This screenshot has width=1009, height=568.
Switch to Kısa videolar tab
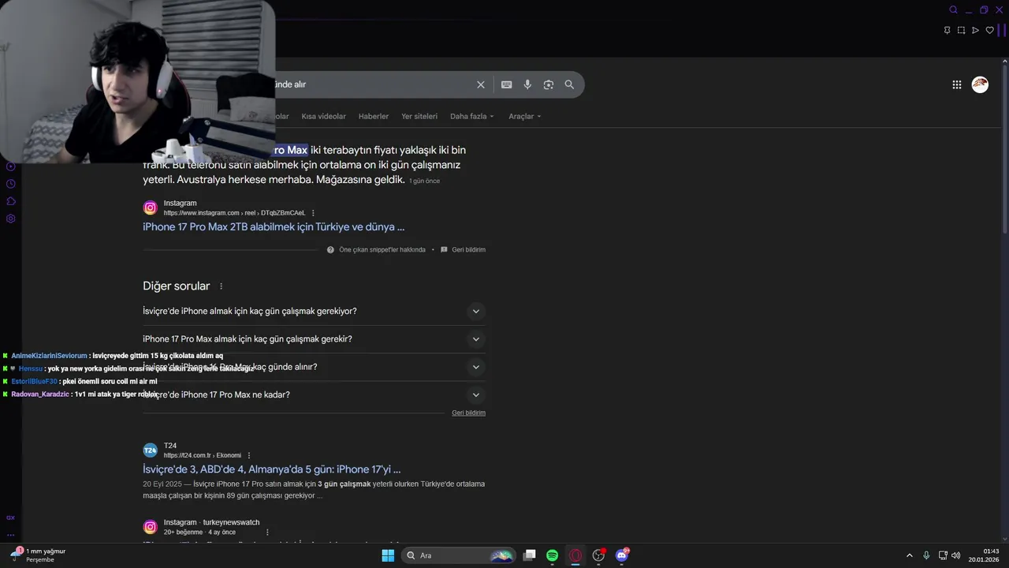tap(323, 116)
